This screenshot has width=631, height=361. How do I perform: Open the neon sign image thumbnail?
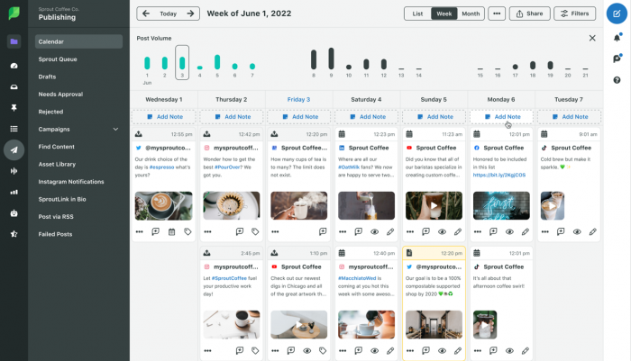501,206
